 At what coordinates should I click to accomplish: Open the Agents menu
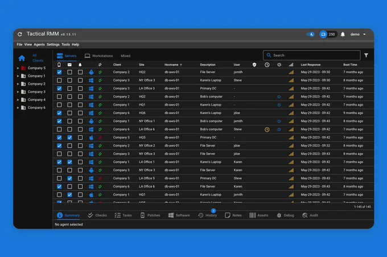coord(39,44)
